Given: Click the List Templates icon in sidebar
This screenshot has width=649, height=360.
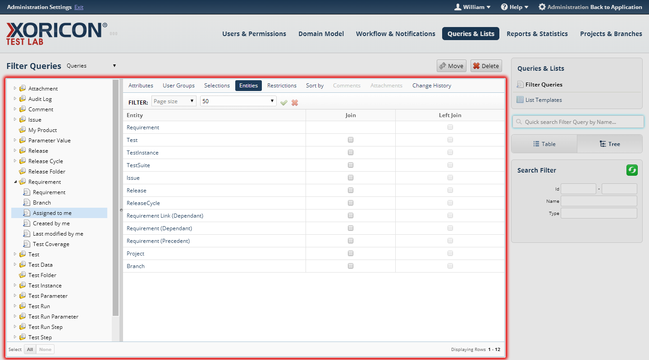Looking at the screenshot, I should [520, 100].
